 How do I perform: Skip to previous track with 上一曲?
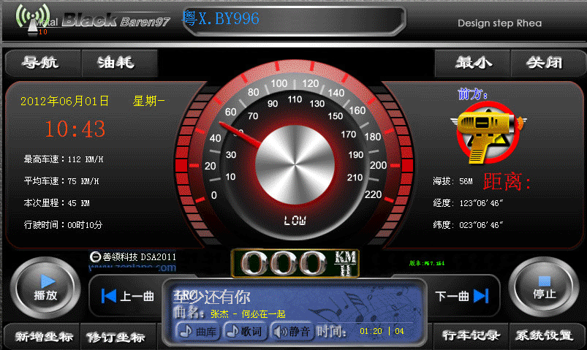point(127,296)
